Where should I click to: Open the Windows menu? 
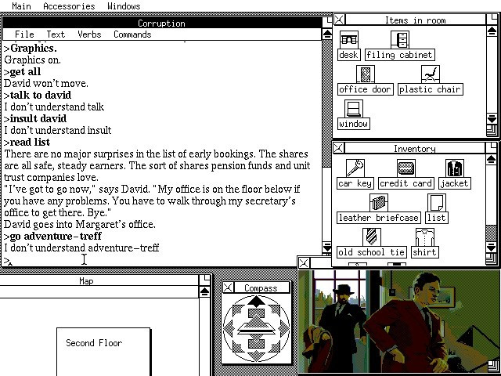124,5
